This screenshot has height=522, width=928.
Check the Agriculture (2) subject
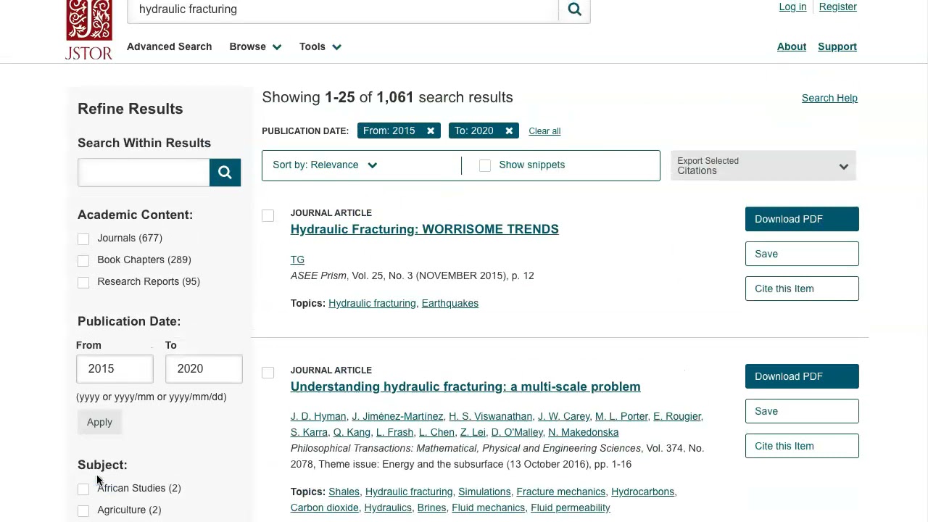tap(83, 511)
